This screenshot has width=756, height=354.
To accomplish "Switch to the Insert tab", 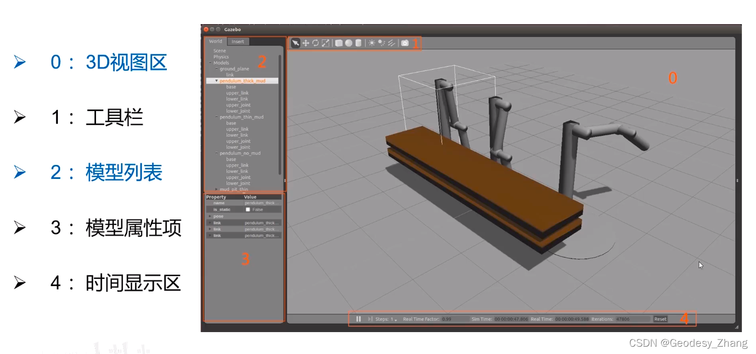I will (x=238, y=42).
